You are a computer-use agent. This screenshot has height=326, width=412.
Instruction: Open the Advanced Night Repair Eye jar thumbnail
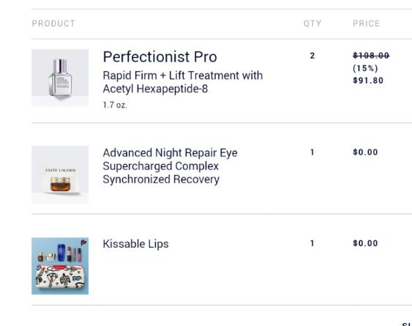point(60,174)
